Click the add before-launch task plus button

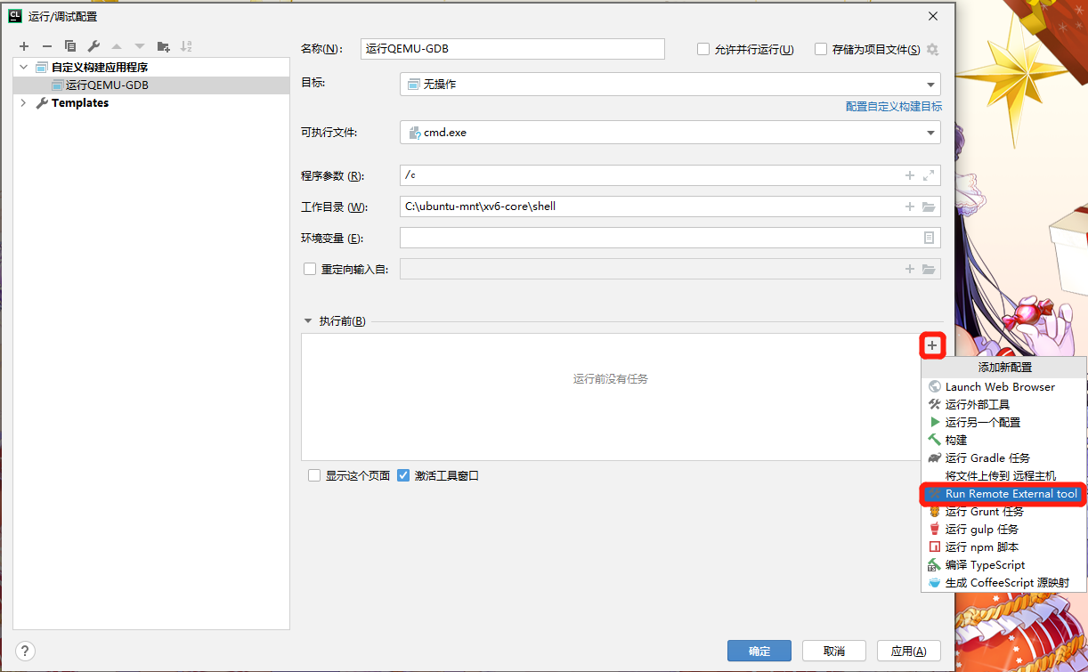[931, 345]
